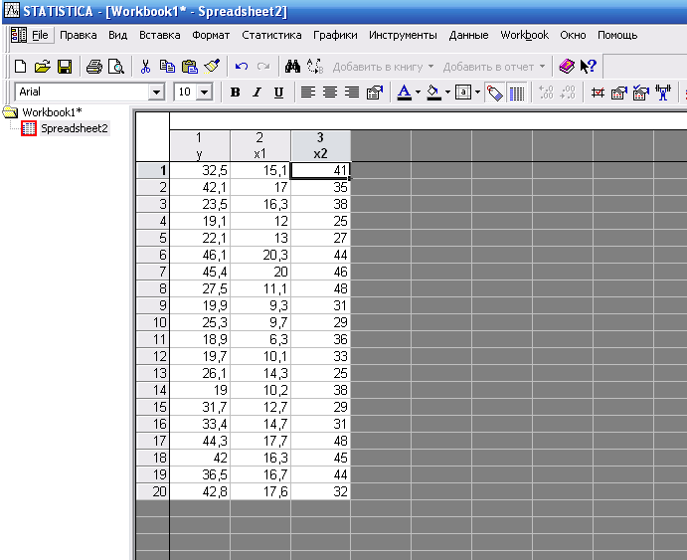Click the recalculate formula icon
Image resolution: width=687 pixels, height=560 pixels.
coord(598,93)
